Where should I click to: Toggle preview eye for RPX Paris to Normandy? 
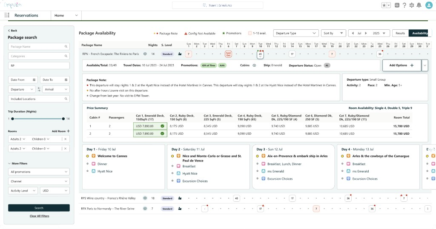coord(145,209)
